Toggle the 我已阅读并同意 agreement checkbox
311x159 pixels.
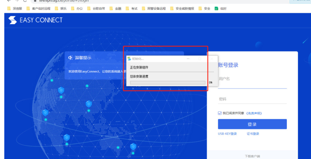(x=220, y=113)
